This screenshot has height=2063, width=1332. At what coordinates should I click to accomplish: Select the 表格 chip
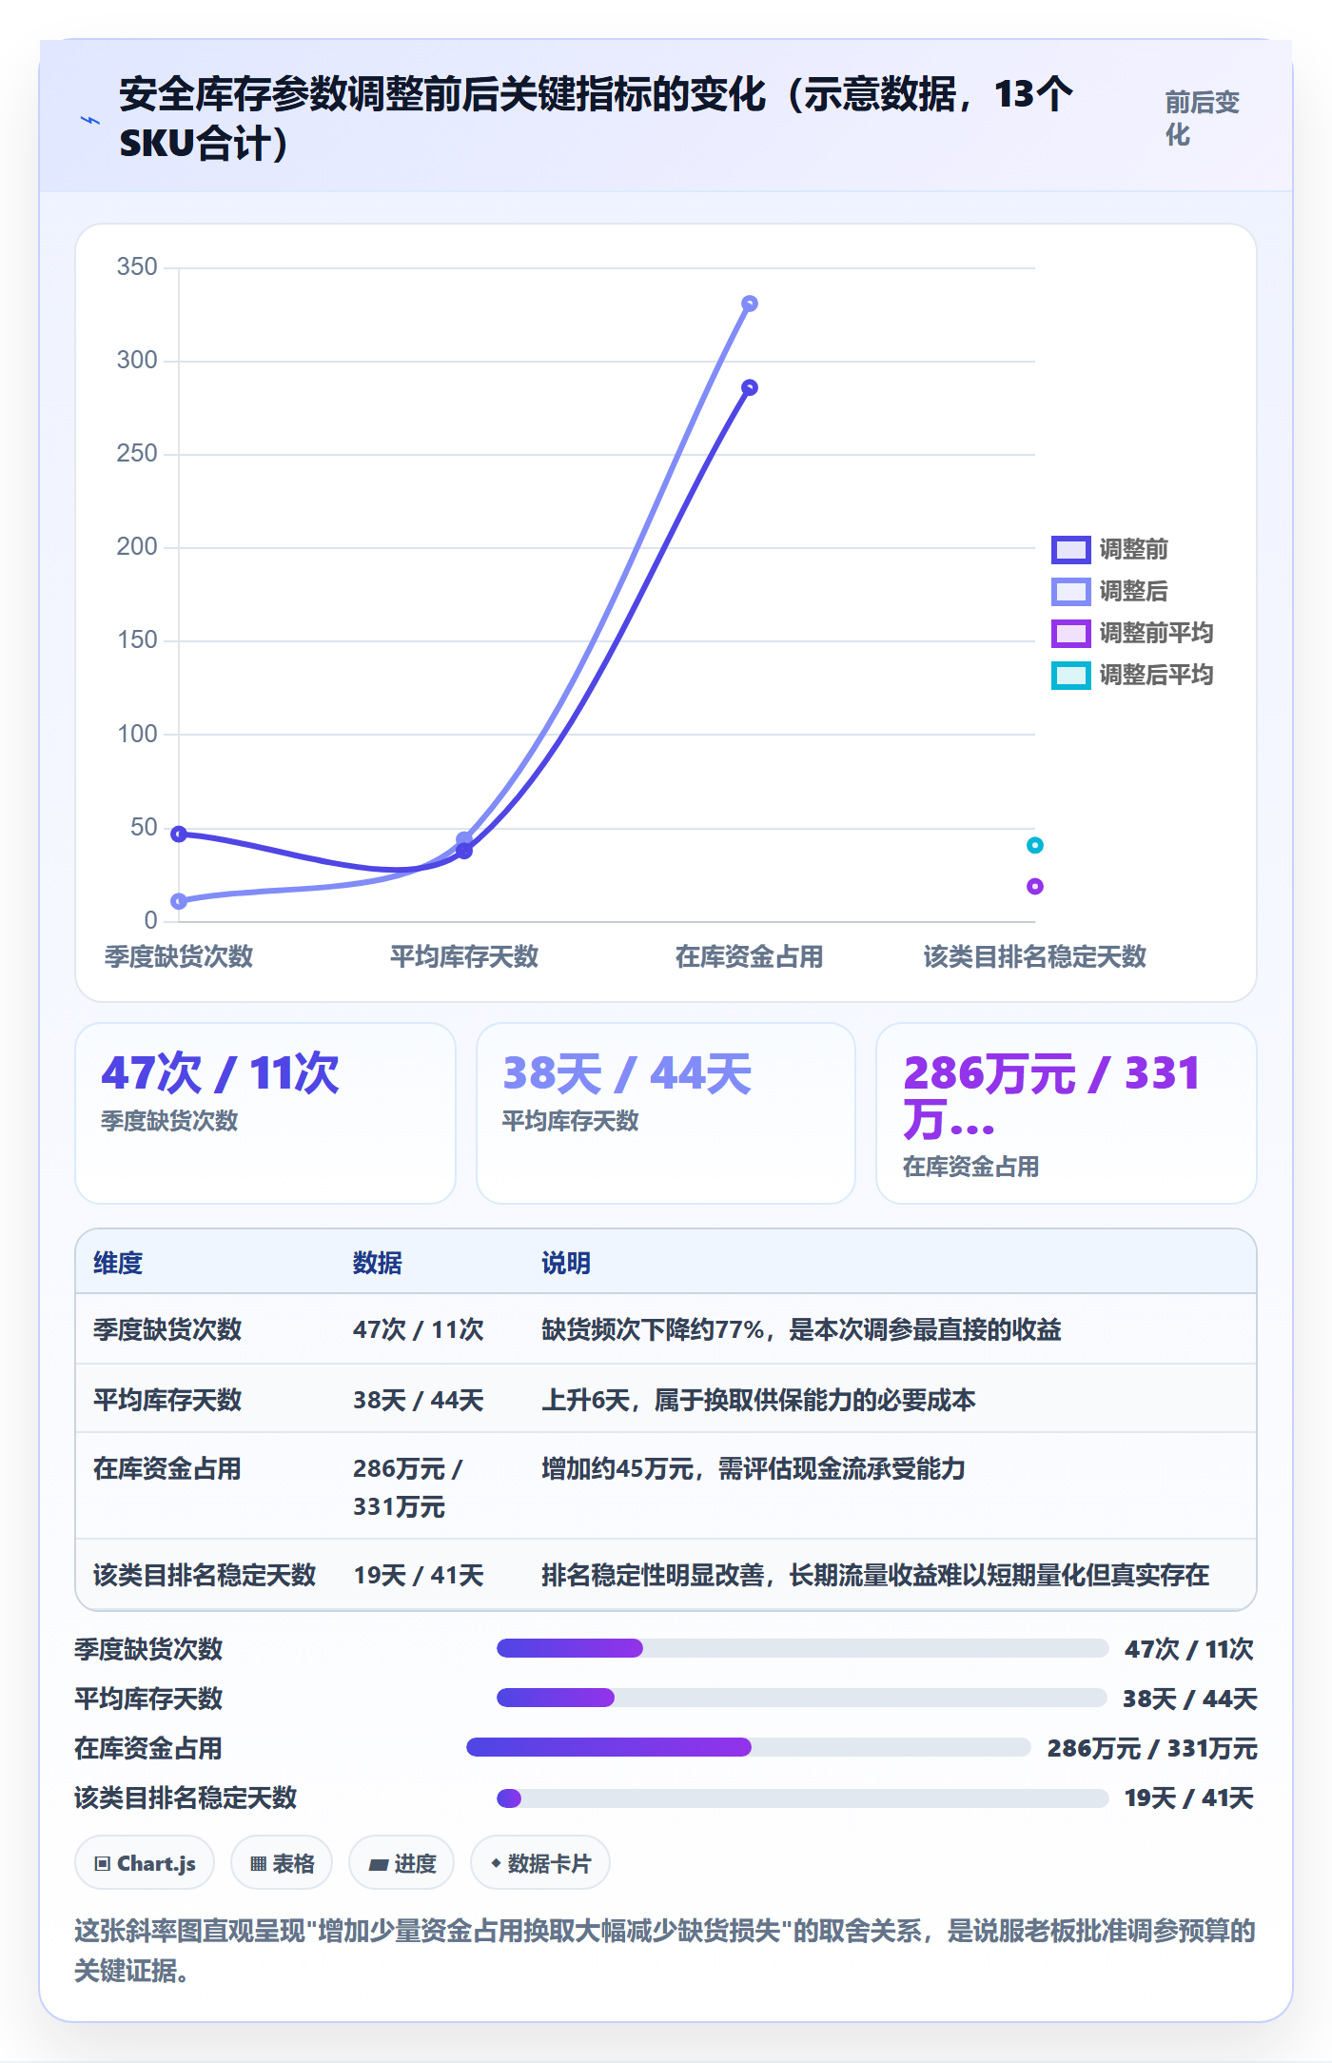282,1862
